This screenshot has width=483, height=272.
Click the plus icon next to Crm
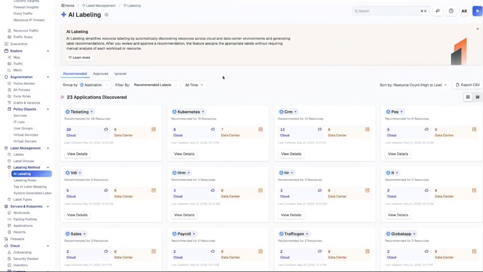295,112
